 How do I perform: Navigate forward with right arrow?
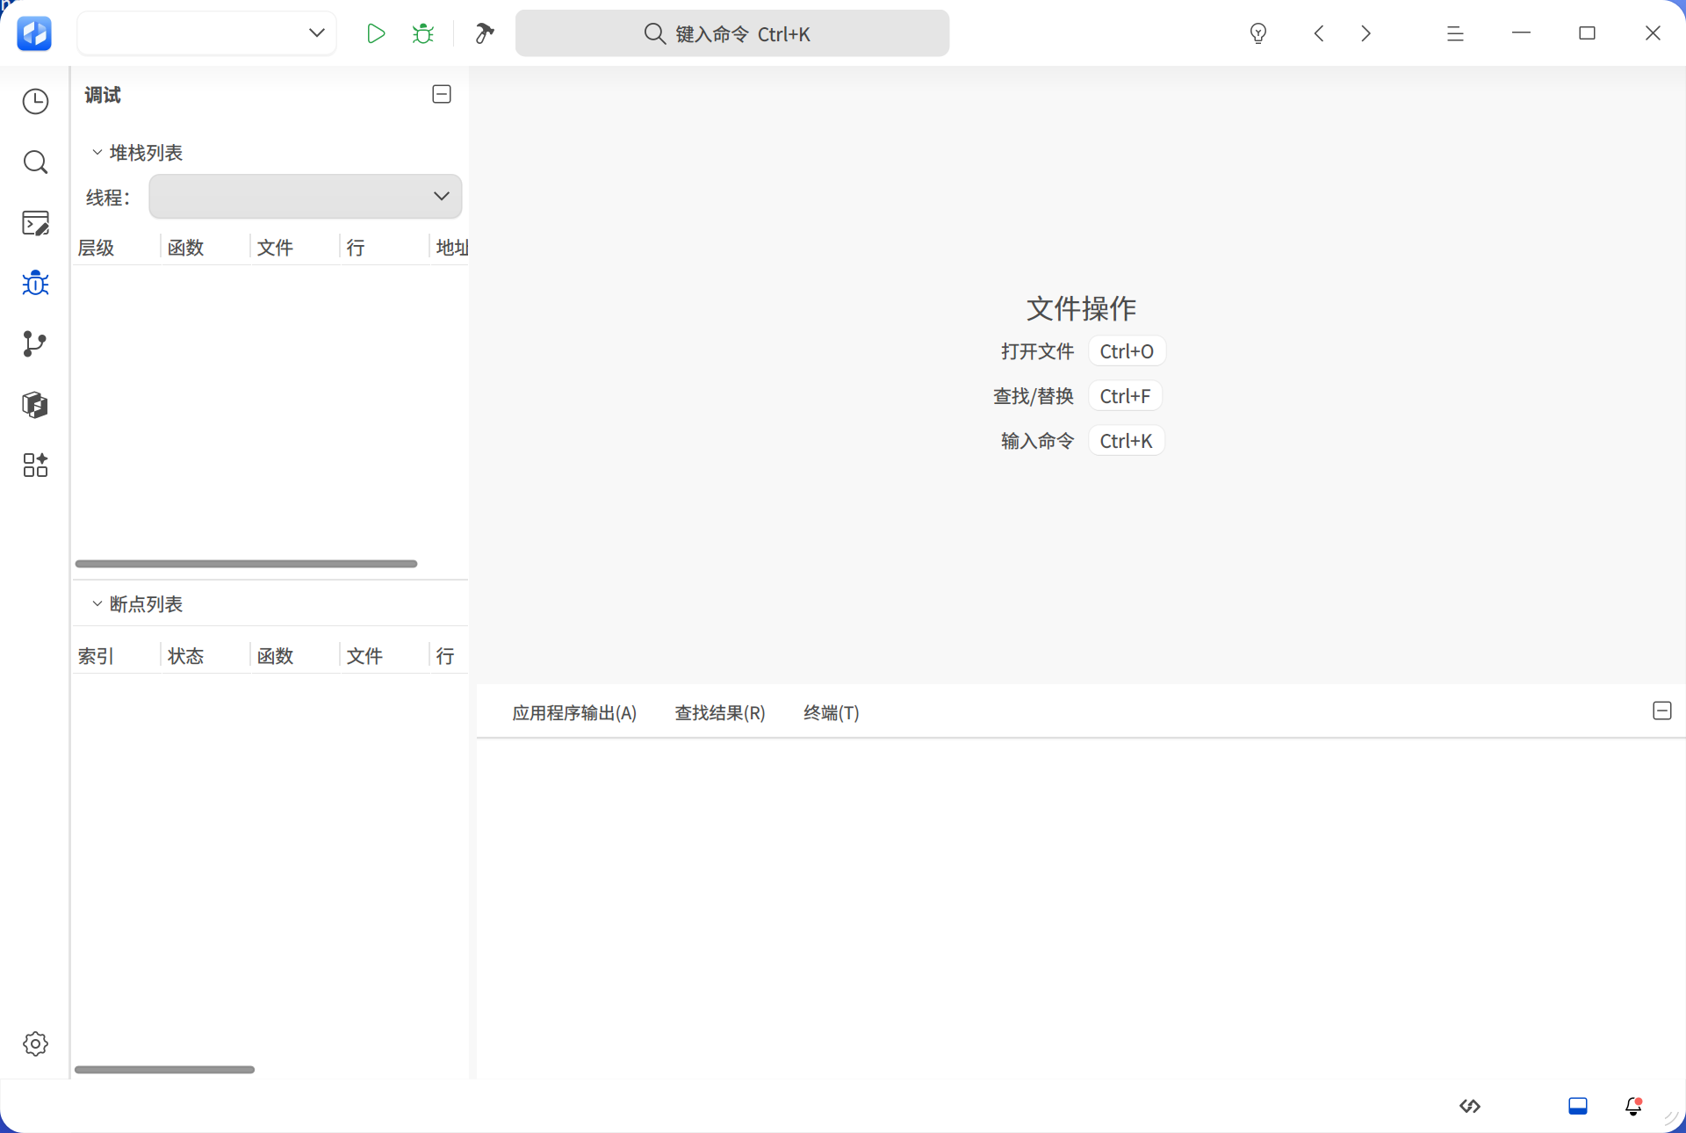pyautogui.click(x=1365, y=33)
